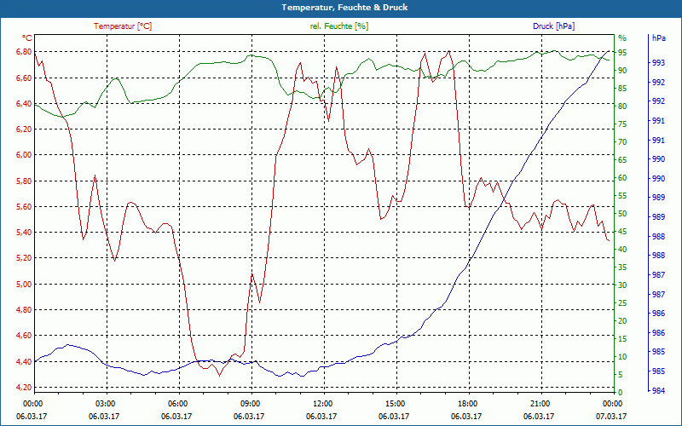Click humidity axis value 50
This screenshot has width=682, height=426.
pos(622,214)
